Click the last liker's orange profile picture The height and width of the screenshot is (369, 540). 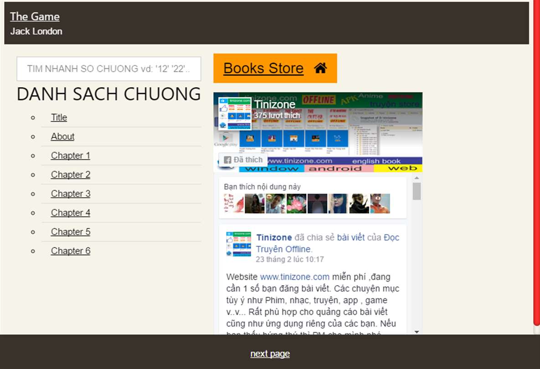pyautogui.click(x=380, y=204)
